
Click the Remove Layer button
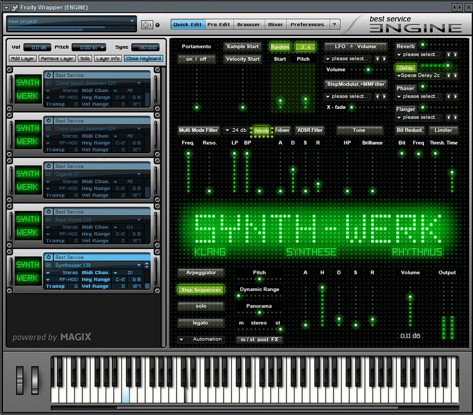click(x=57, y=59)
